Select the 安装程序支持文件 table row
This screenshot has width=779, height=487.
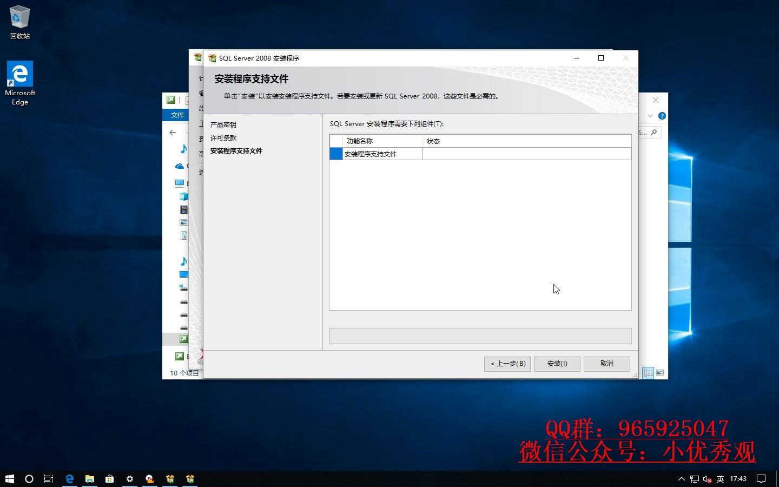click(480, 154)
